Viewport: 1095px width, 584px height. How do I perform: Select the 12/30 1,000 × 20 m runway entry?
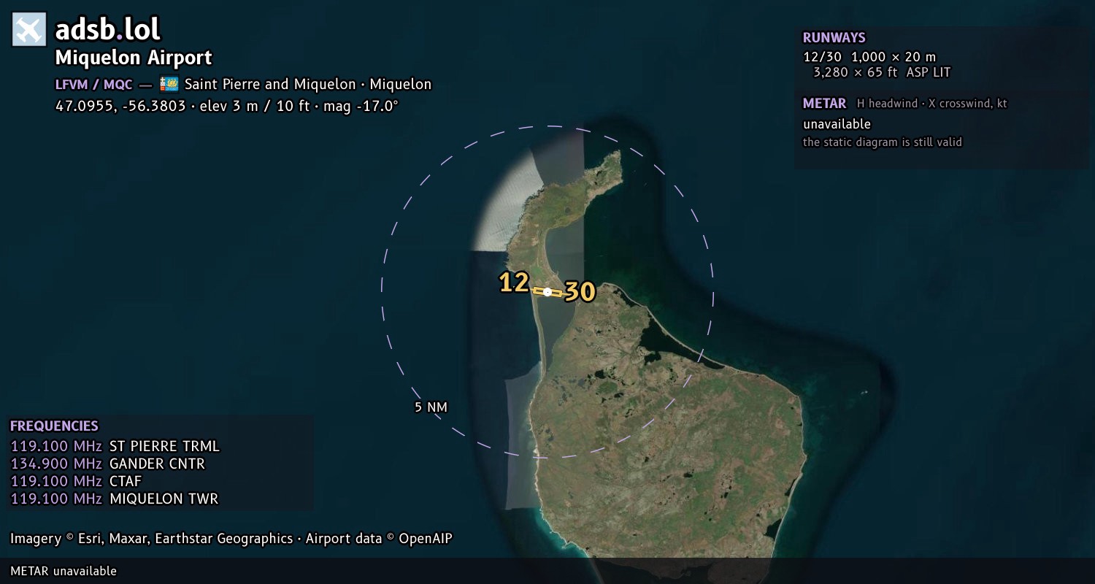(869, 57)
